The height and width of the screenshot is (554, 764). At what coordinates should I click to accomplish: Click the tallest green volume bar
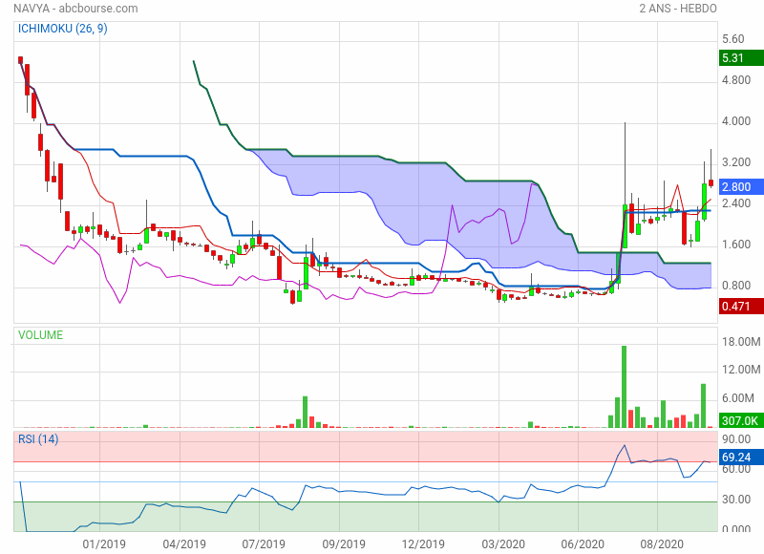[625, 387]
